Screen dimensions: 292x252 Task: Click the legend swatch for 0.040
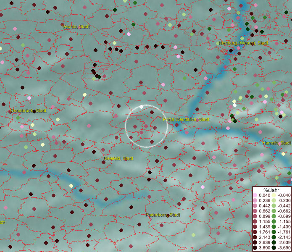(x=255, y=195)
